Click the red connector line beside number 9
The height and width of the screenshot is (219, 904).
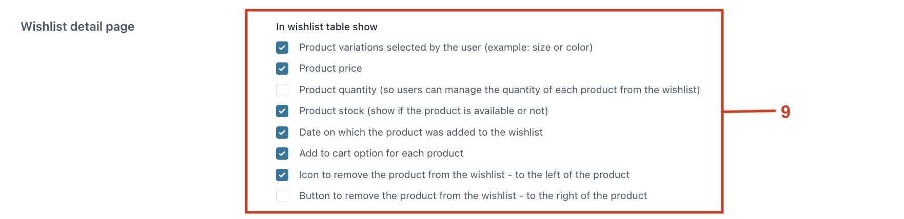click(749, 111)
